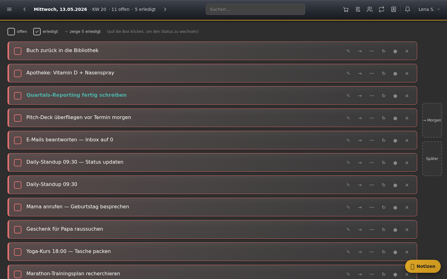Open the people/contacts icon
This screenshot has height=279, width=447.
[x=370, y=9]
